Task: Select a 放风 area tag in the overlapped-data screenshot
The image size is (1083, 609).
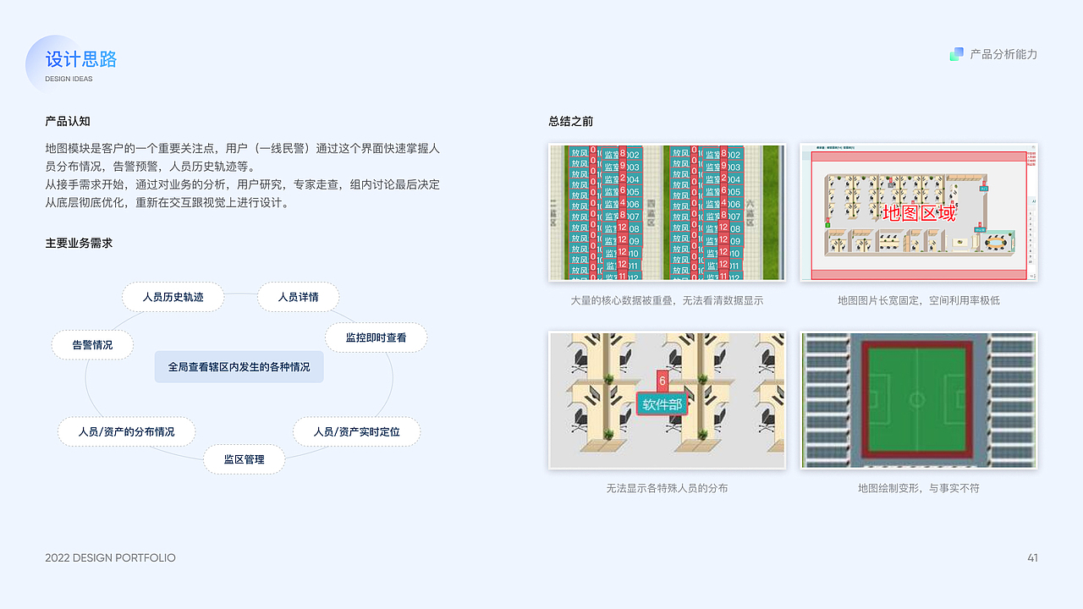Action: (x=578, y=154)
